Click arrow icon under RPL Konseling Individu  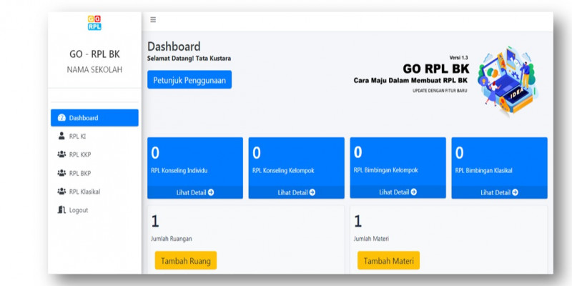211,192
